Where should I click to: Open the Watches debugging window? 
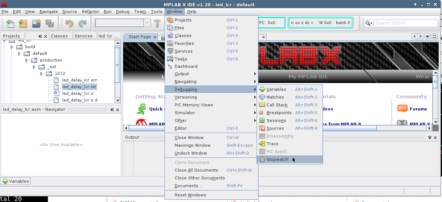point(275,97)
